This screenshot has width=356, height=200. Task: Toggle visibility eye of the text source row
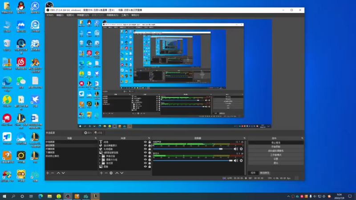[x=146, y=142]
